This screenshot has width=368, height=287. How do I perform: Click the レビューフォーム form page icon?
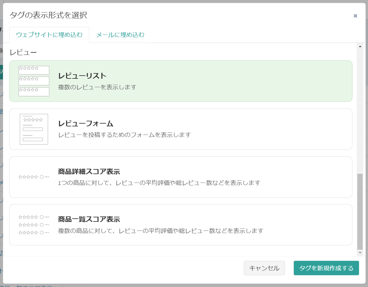pyautogui.click(x=34, y=129)
